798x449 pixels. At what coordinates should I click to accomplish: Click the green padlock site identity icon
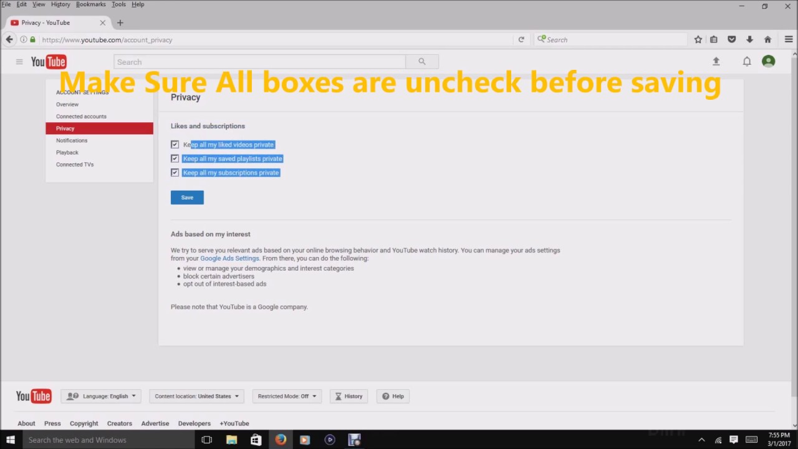[x=32, y=39]
